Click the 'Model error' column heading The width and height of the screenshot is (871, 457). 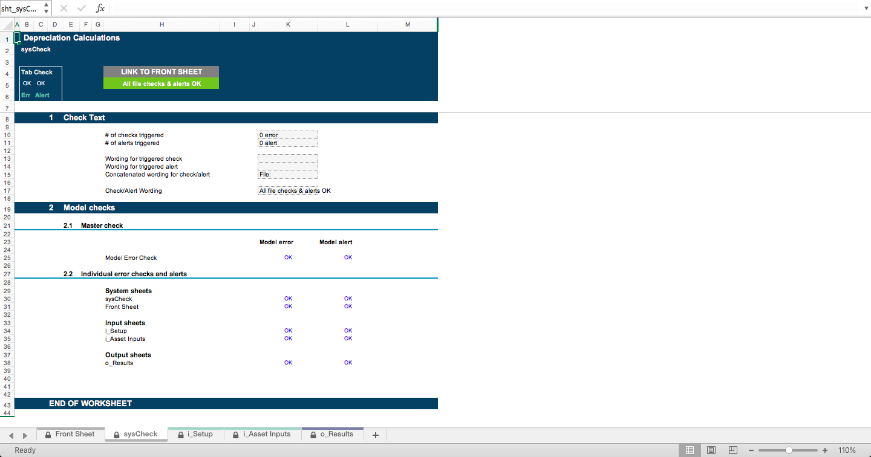pyautogui.click(x=276, y=242)
